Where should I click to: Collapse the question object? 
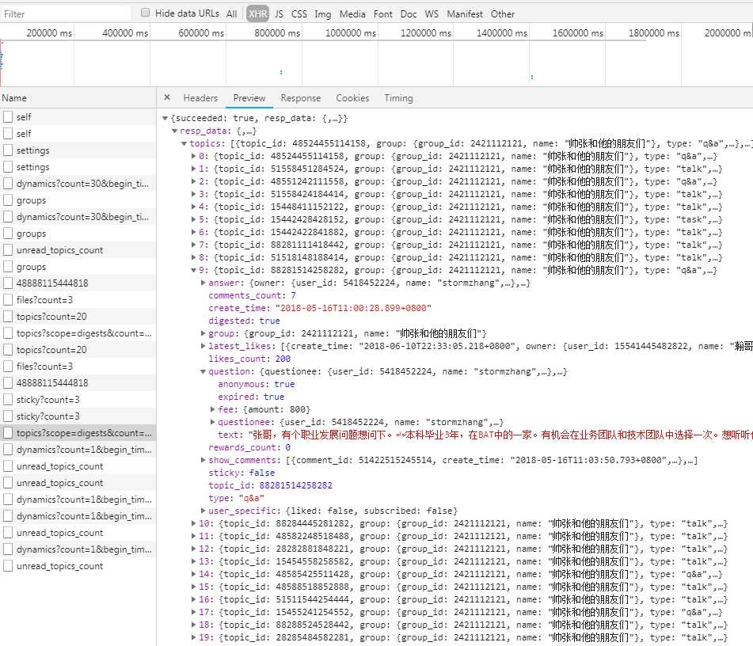[203, 371]
